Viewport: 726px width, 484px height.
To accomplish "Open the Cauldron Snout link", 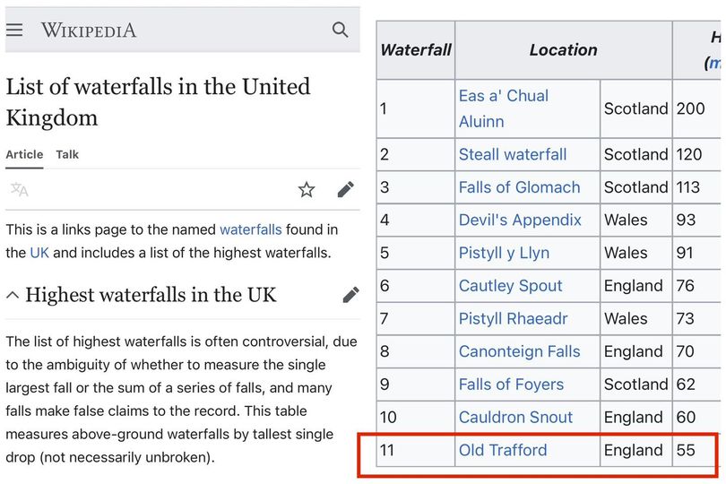I will 515,418.
